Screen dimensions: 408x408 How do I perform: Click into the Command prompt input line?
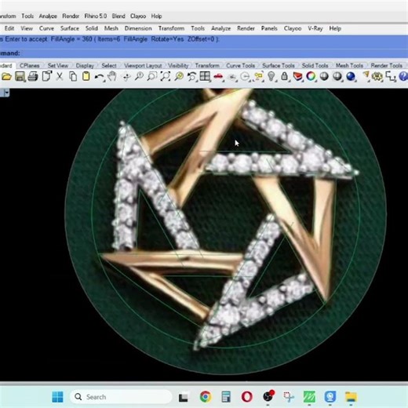204,53
